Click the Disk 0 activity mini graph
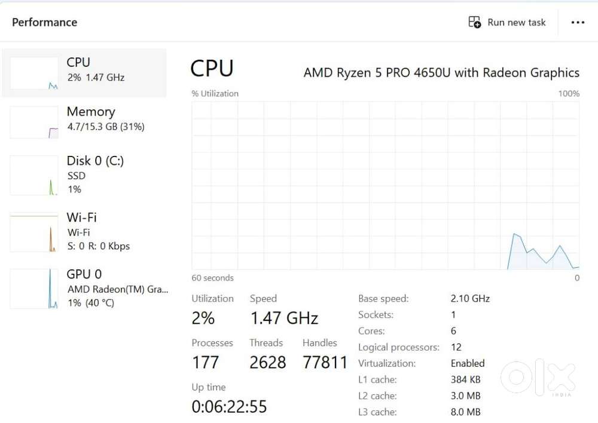The height and width of the screenshot is (423, 598). [x=34, y=175]
